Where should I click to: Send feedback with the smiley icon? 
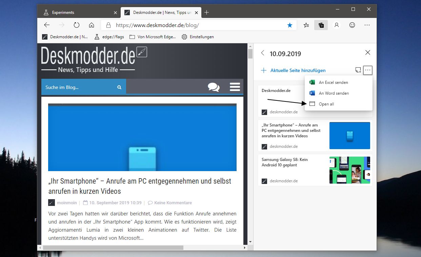coord(352,25)
